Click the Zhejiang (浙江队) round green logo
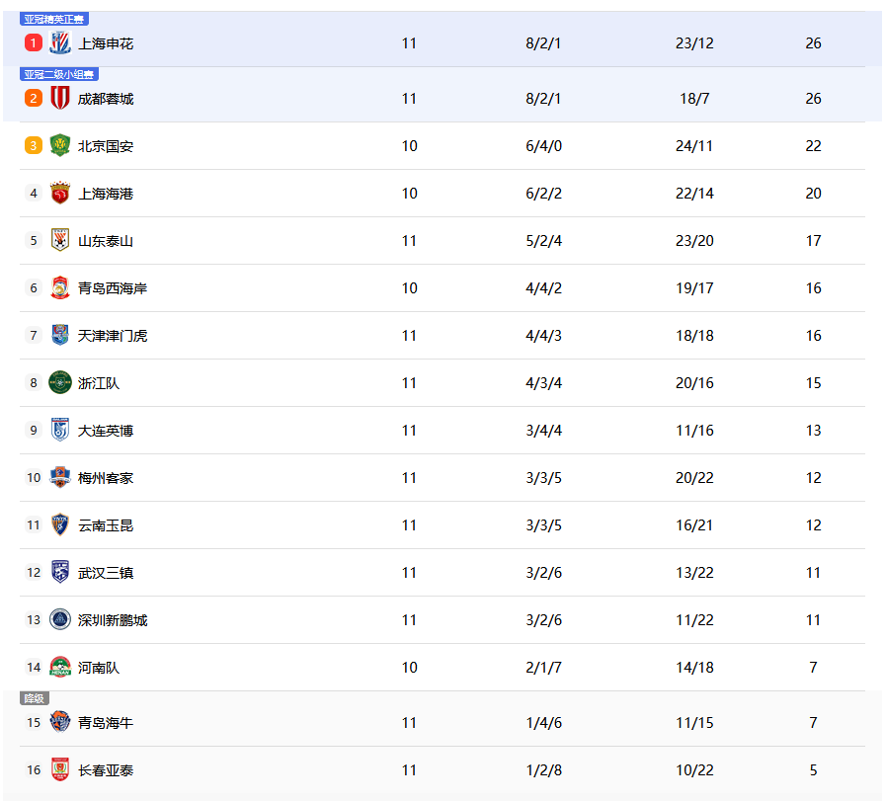 (x=60, y=383)
